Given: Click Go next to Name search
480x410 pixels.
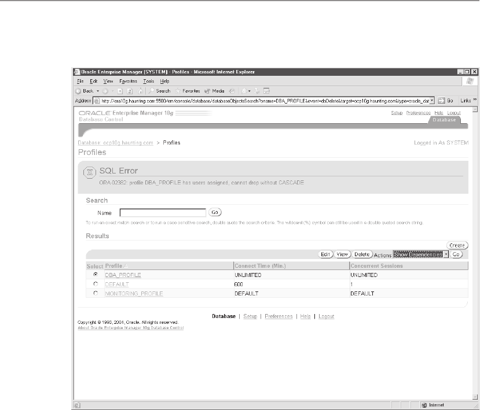Looking at the screenshot, I should 215,212.
